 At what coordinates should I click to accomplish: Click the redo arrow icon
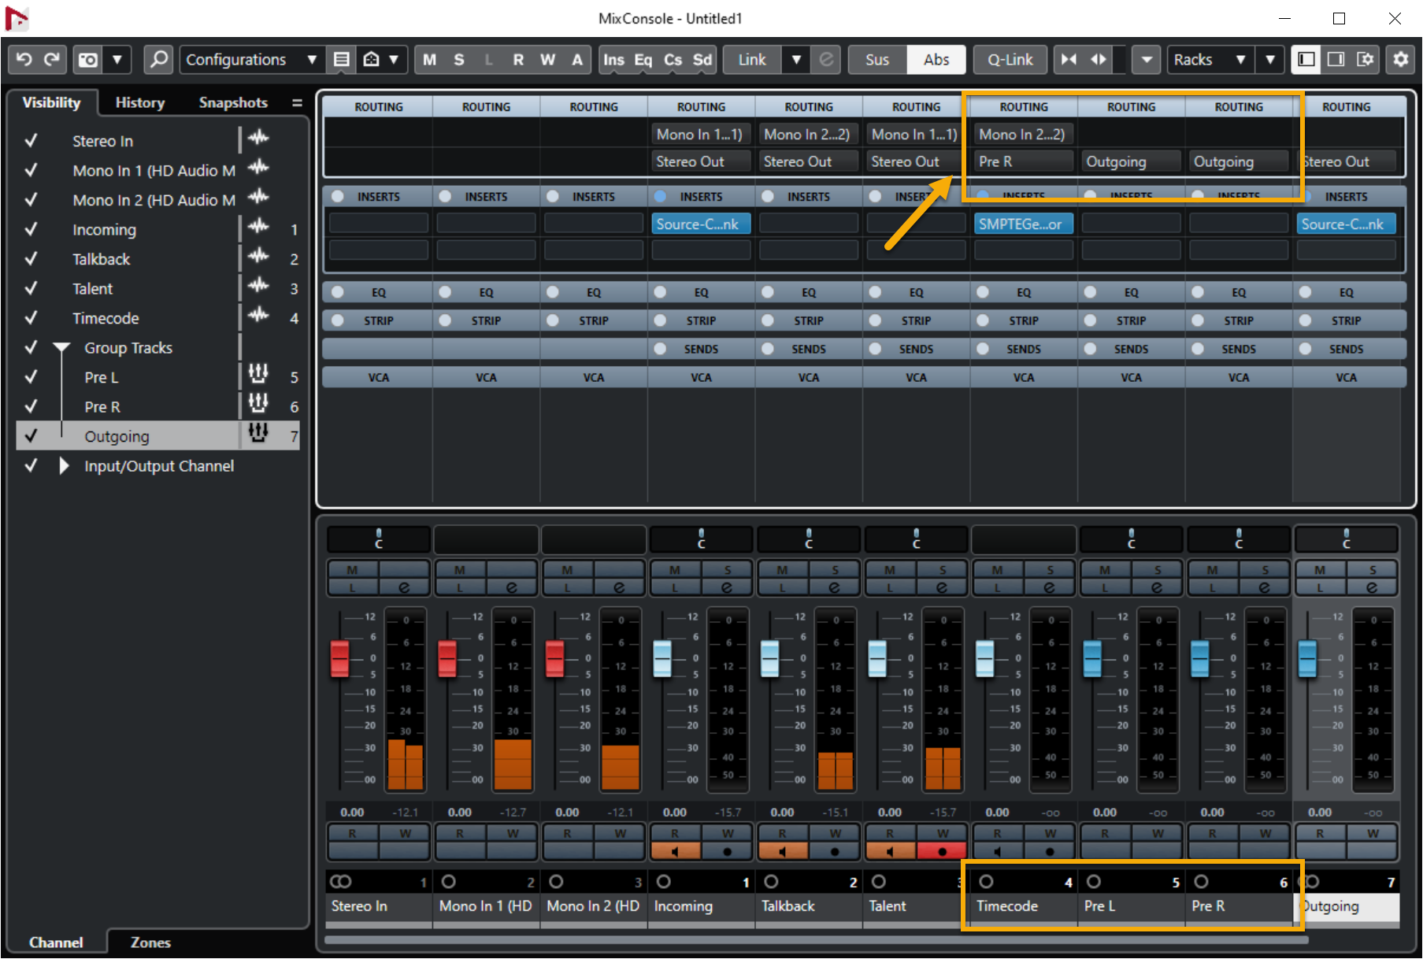(52, 60)
